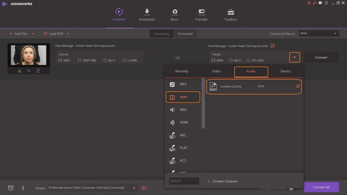Open the effects adjust sliders icon
Screen dimensions: 347x195
(38, 71)
